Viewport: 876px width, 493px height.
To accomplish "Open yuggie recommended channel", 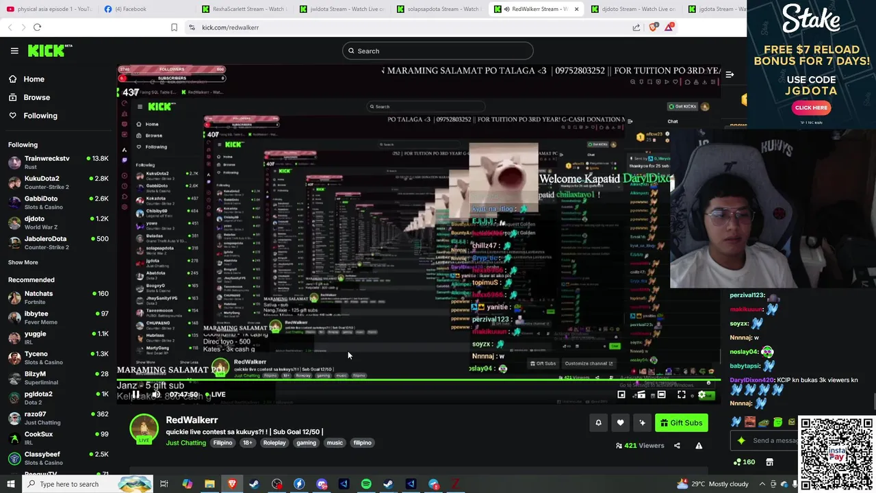I will coord(58,338).
